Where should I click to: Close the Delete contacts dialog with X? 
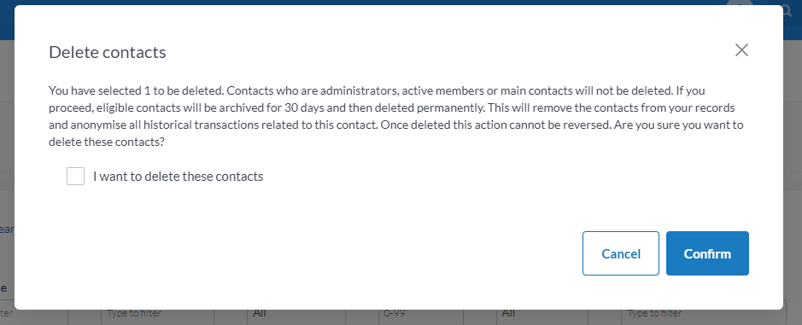click(x=741, y=50)
